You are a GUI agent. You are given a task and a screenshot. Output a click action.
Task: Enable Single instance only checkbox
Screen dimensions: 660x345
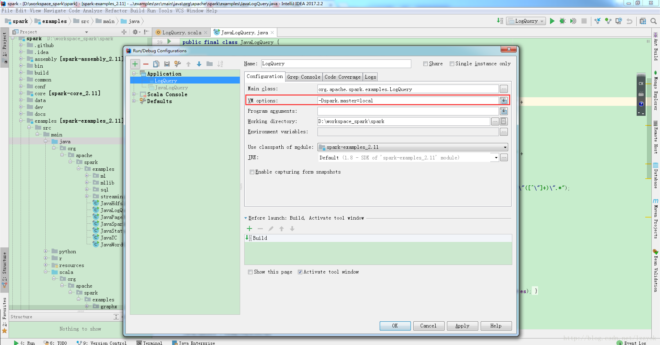(452, 64)
